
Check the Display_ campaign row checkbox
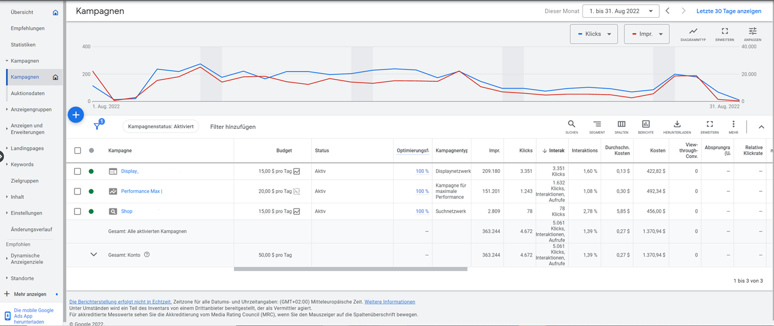tap(77, 171)
